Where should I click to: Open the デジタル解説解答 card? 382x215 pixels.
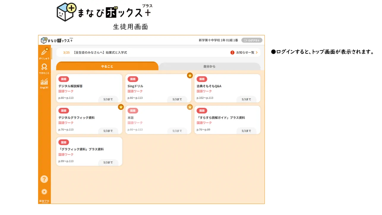tap(89, 88)
